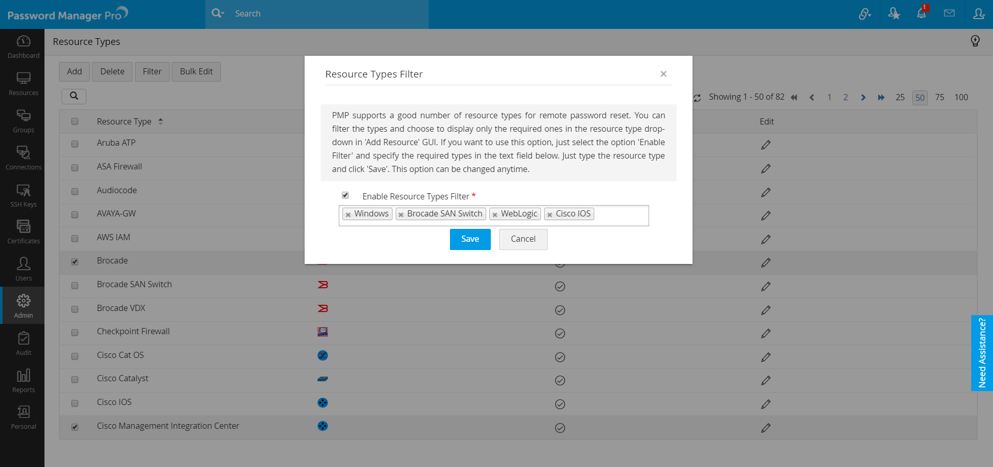
Task: Go to Resources in the sidebar
Action: pos(23,84)
